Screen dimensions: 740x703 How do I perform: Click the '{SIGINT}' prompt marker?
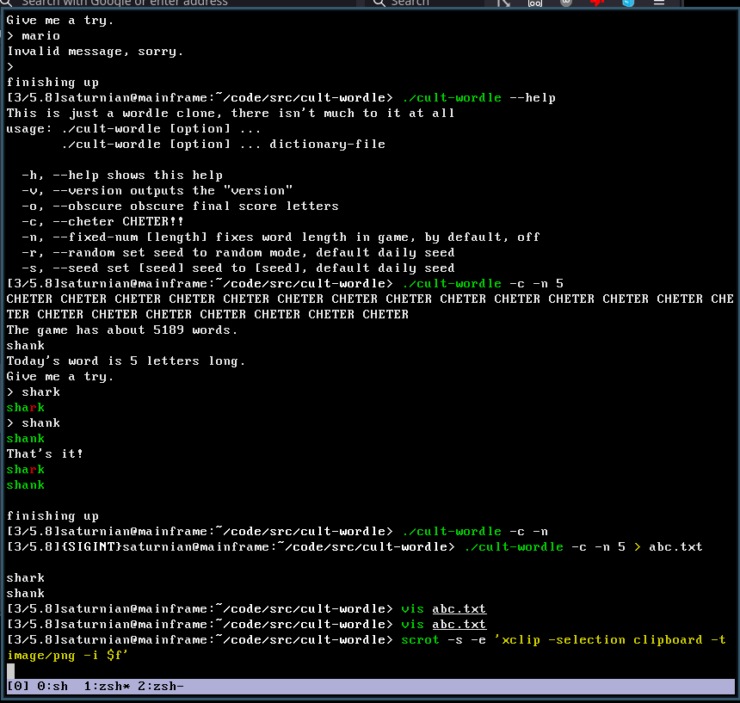coord(91,547)
